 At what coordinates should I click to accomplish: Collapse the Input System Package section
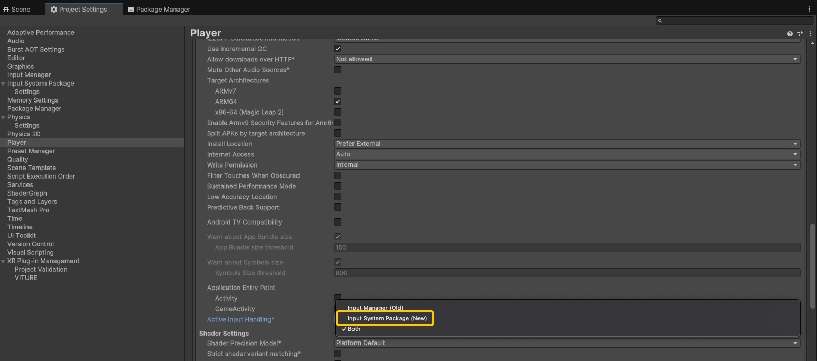3,84
